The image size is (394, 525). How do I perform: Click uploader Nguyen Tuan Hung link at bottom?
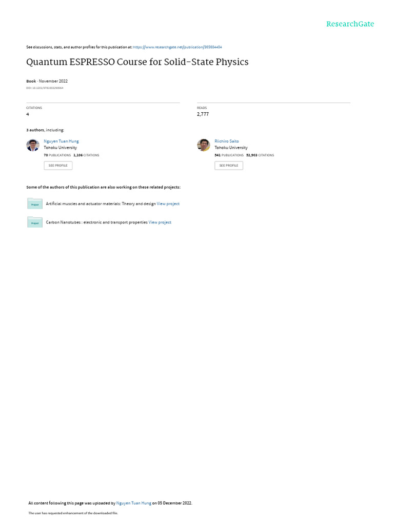click(x=134, y=503)
